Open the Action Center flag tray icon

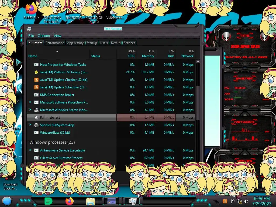(233, 201)
